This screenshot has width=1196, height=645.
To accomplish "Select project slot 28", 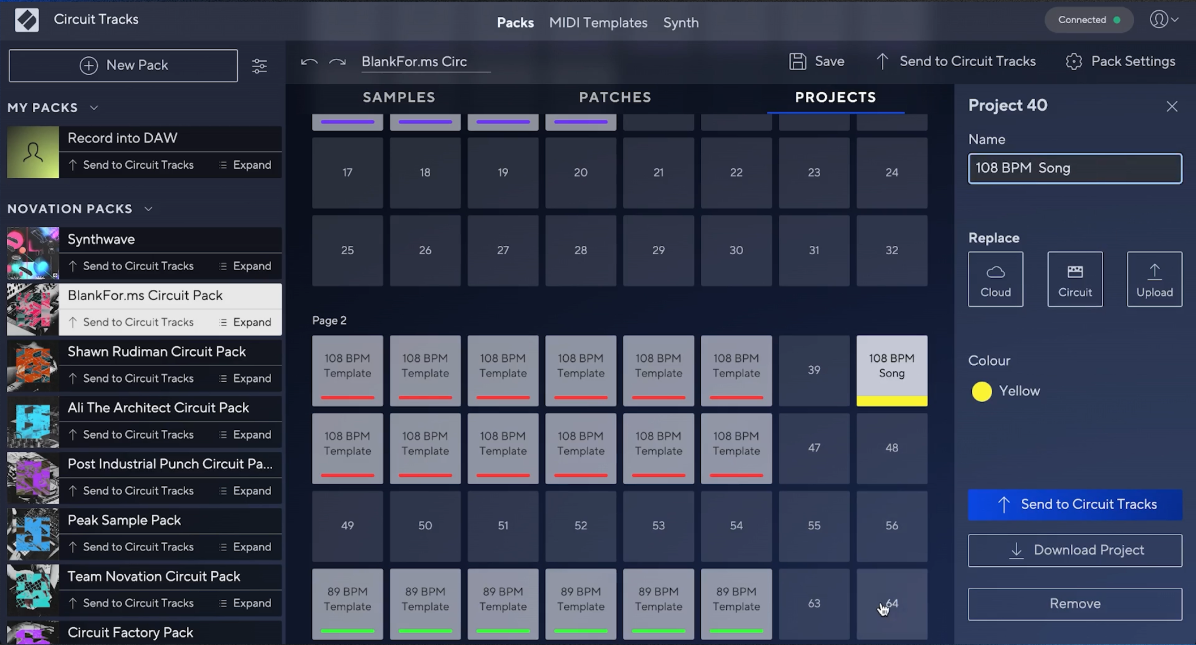I will (x=581, y=251).
